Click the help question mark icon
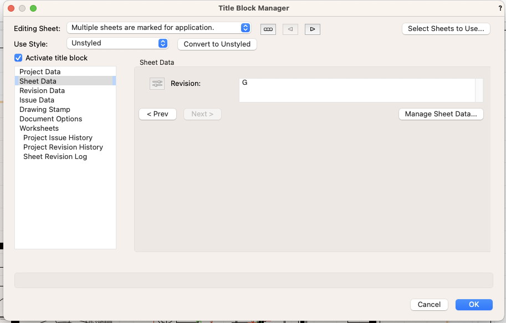The height and width of the screenshot is (323, 506). click(x=500, y=8)
